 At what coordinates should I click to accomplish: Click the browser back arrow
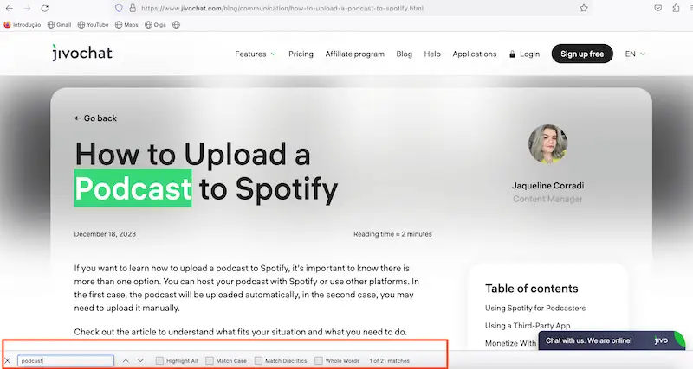click(x=9, y=8)
